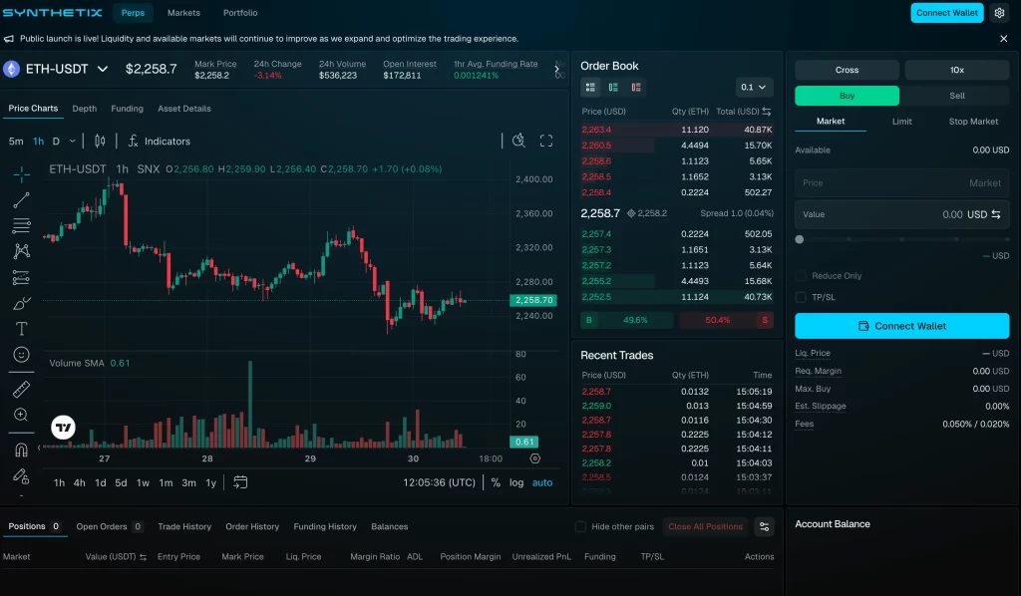1021x596 pixels.
Task: Select the brush drawing tool
Action: 22,303
